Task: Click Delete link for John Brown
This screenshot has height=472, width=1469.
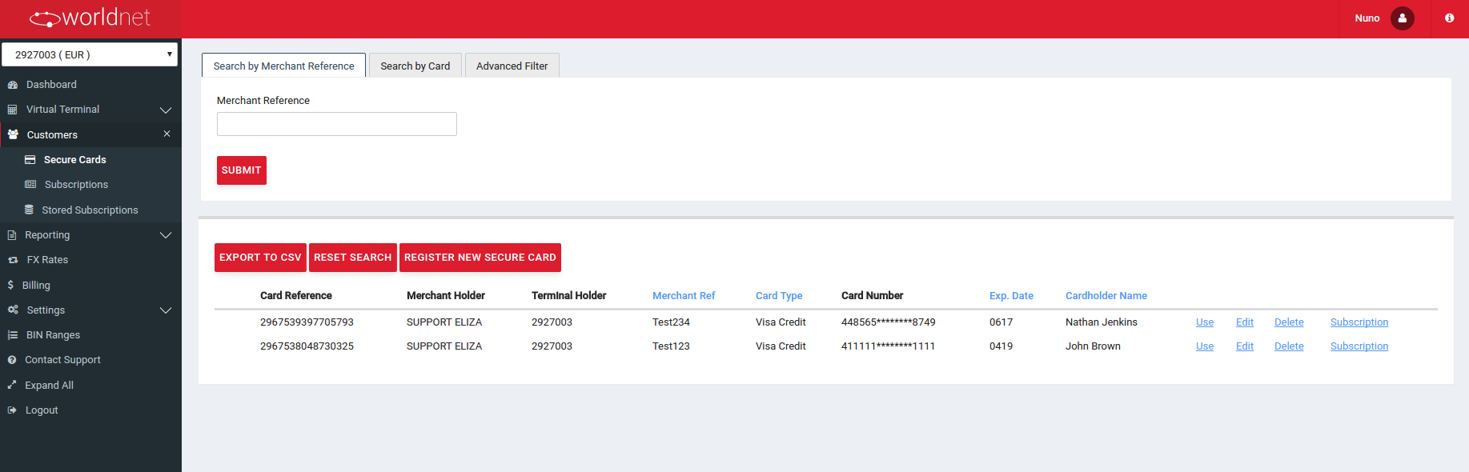Action: pos(1289,346)
